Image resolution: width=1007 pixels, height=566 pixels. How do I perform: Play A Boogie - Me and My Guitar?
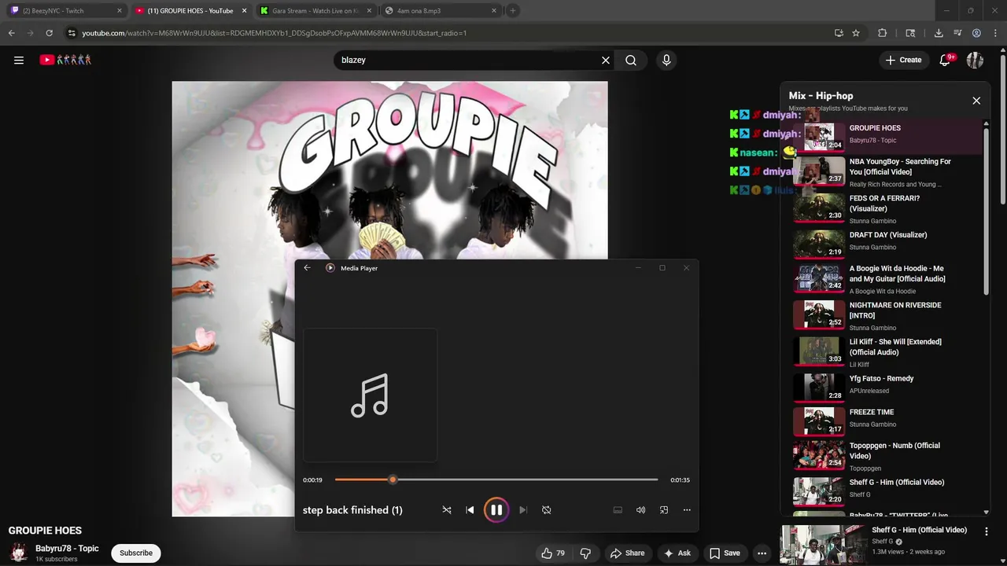887,279
